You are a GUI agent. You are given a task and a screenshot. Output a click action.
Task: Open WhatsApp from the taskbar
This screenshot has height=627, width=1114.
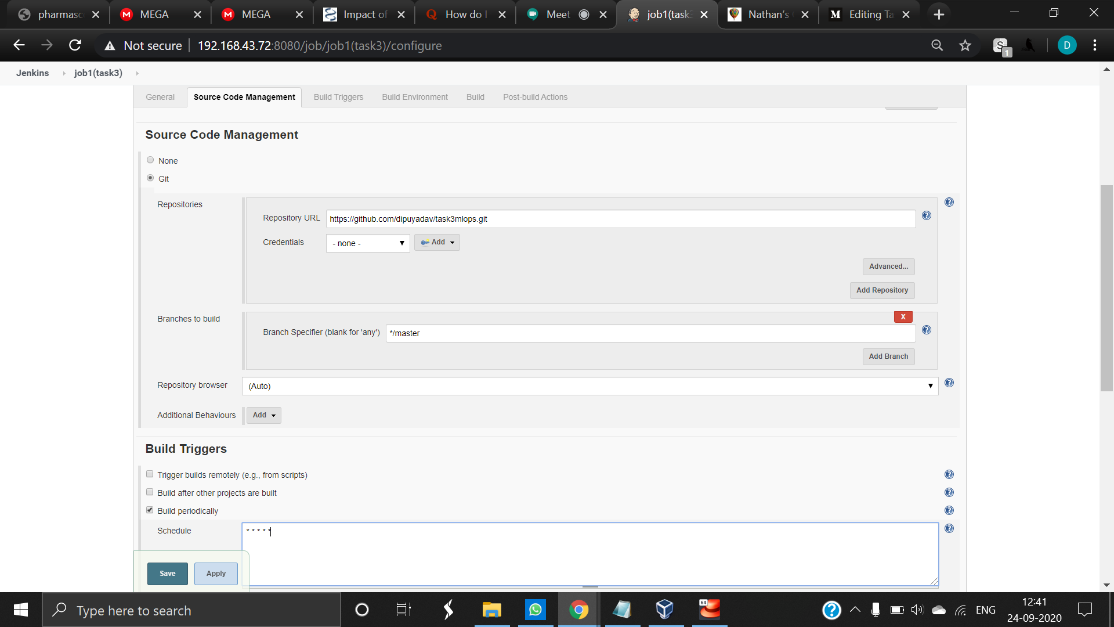pyautogui.click(x=535, y=610)
